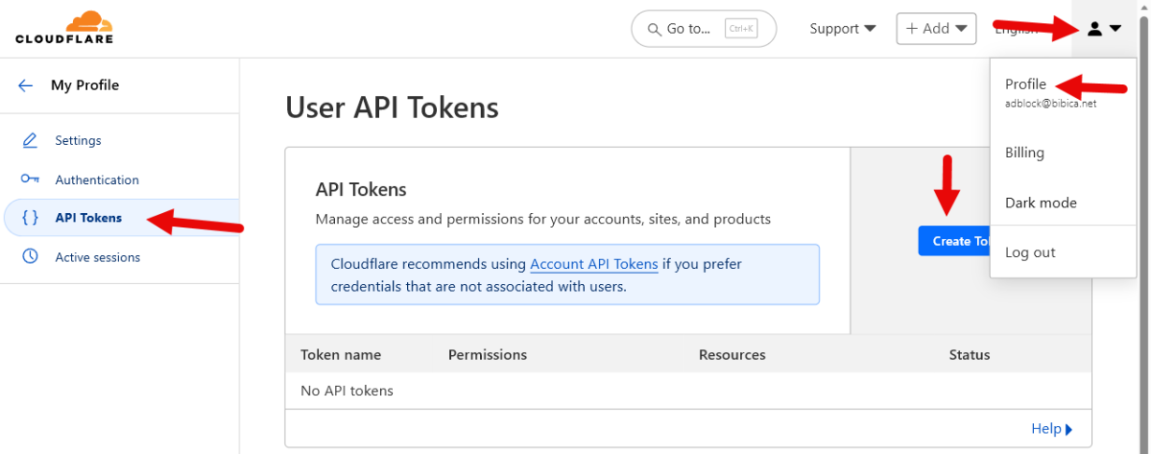Select Profile from the account menu
Screen dimensions: 1151x454
tap(1026, 84)
